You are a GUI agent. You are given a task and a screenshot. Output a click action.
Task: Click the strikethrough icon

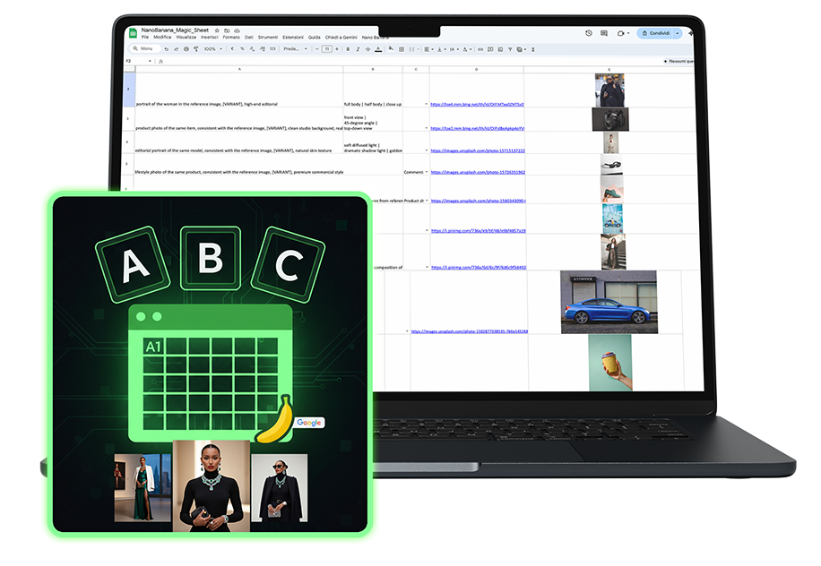[x=367, y=49]
